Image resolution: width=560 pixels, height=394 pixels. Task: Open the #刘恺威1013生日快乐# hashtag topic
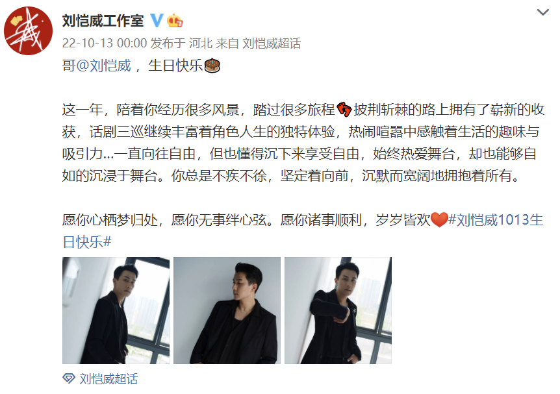303,230
